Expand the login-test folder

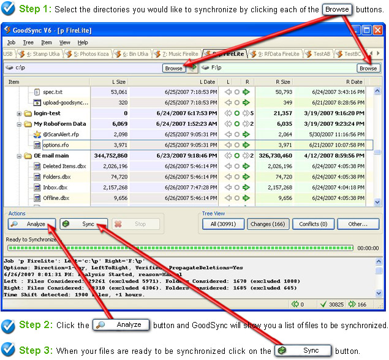click(x=19, y=113)
